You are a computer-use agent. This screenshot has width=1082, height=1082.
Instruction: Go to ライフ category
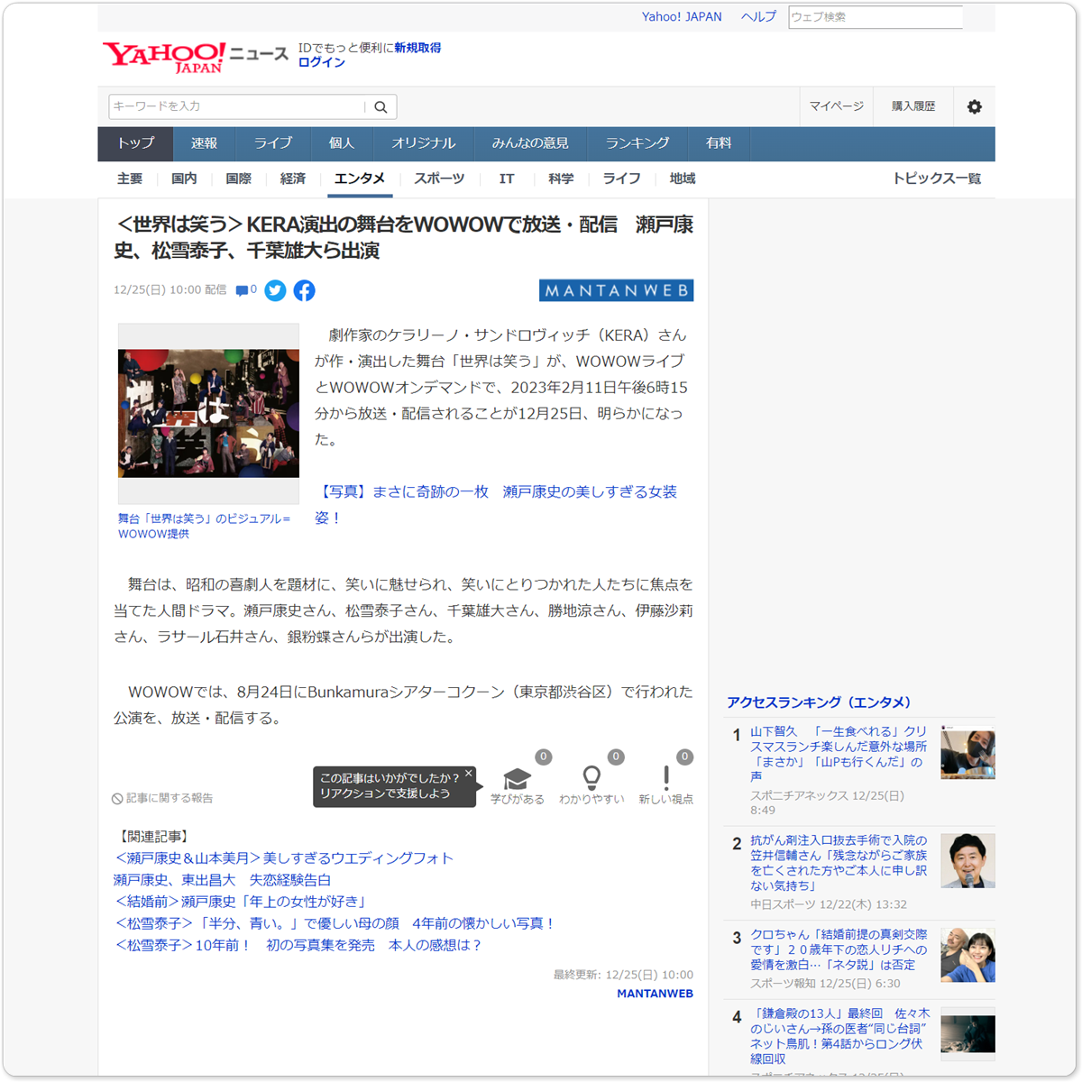(x=621, y=179)
